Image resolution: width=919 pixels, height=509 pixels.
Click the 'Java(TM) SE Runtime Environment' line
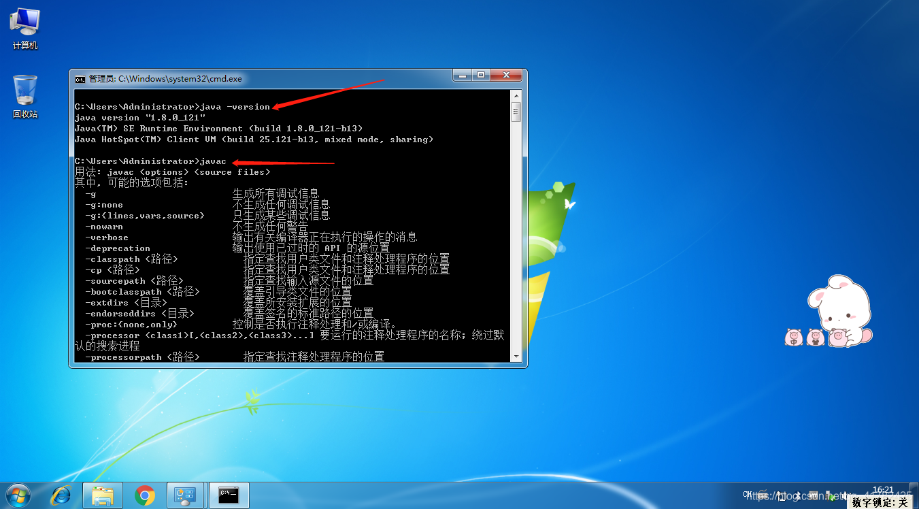click(218, 129)
